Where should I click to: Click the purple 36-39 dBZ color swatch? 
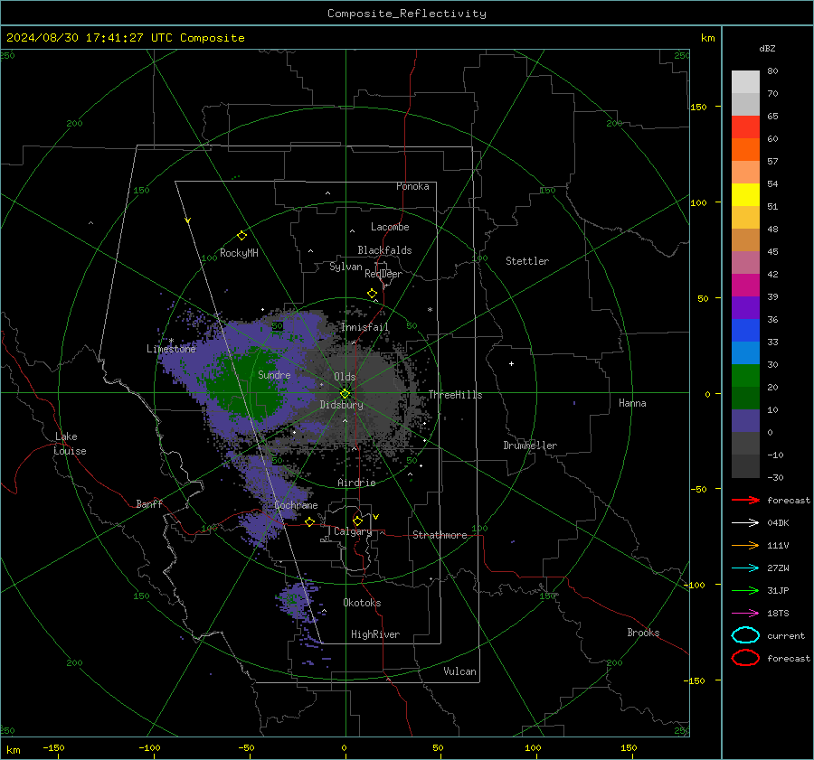point(745,308)
